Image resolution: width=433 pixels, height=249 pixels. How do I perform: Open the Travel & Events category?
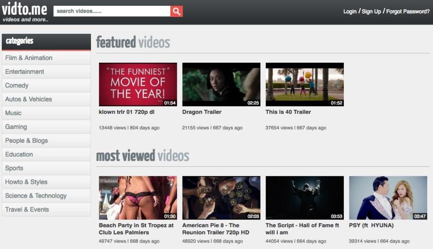(27, 209)
